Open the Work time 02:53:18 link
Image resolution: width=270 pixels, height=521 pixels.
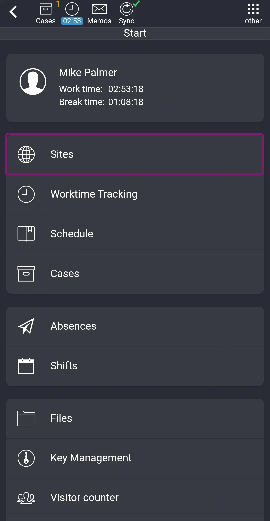pos(126,89)
